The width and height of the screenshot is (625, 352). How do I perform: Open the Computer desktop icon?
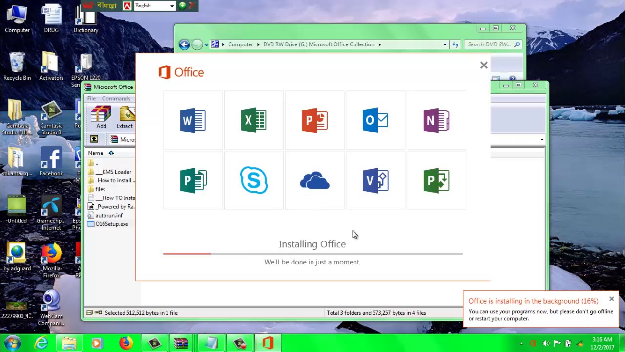pyautogui.click(x=17, y=19)
